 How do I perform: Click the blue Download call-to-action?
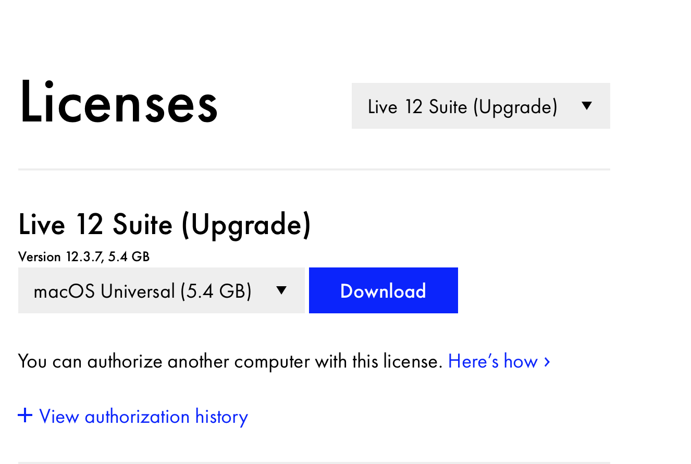point(383,290)
